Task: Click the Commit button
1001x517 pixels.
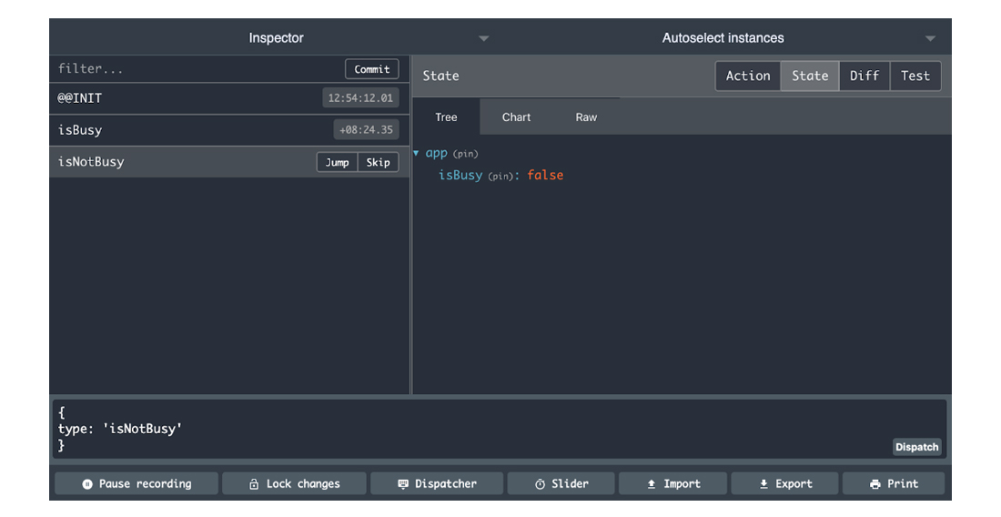Action: coord(372,69)
